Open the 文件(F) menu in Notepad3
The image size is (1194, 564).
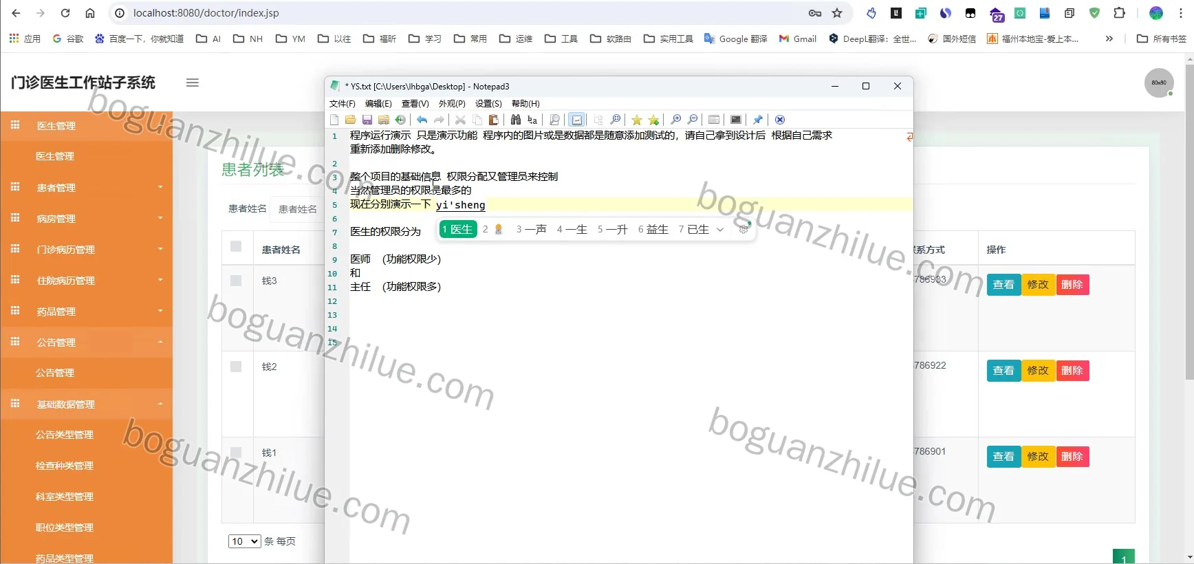343,104
